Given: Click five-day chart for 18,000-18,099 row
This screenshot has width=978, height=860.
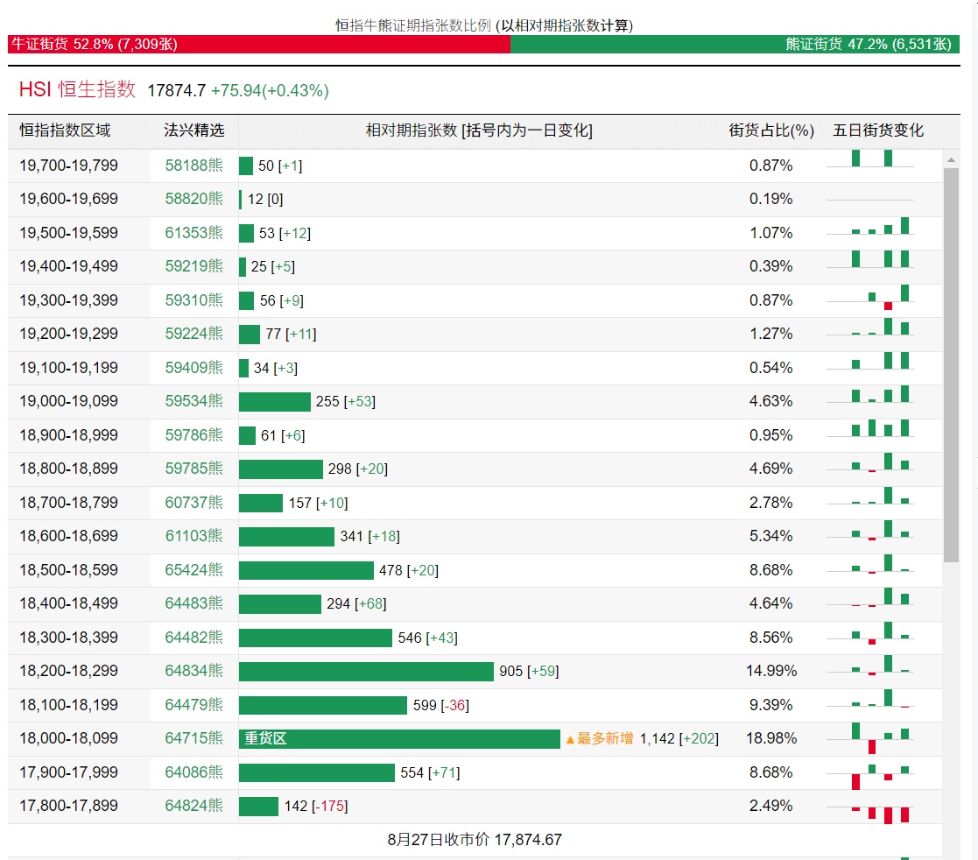Looking at the screenshot, I should click(x=880, y=738).
